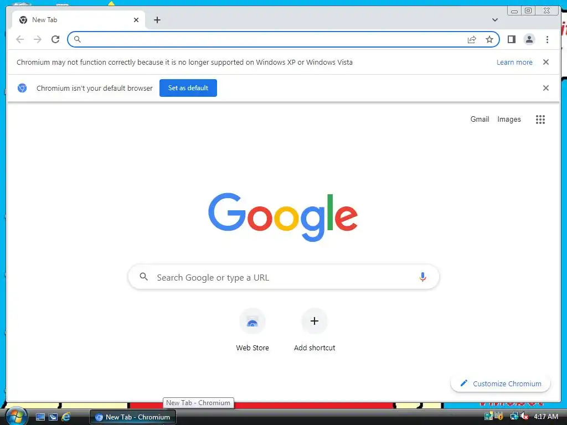Image resolution: width=567 pixels, height=425 pixels.
Task: Click the browser Forward arrow
Action: [x=38, y=39]
